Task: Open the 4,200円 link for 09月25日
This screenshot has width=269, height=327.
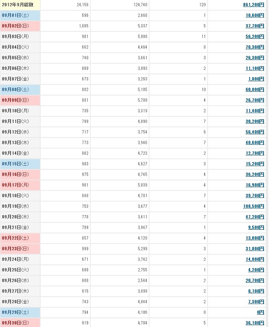Action: click(256, 270)
